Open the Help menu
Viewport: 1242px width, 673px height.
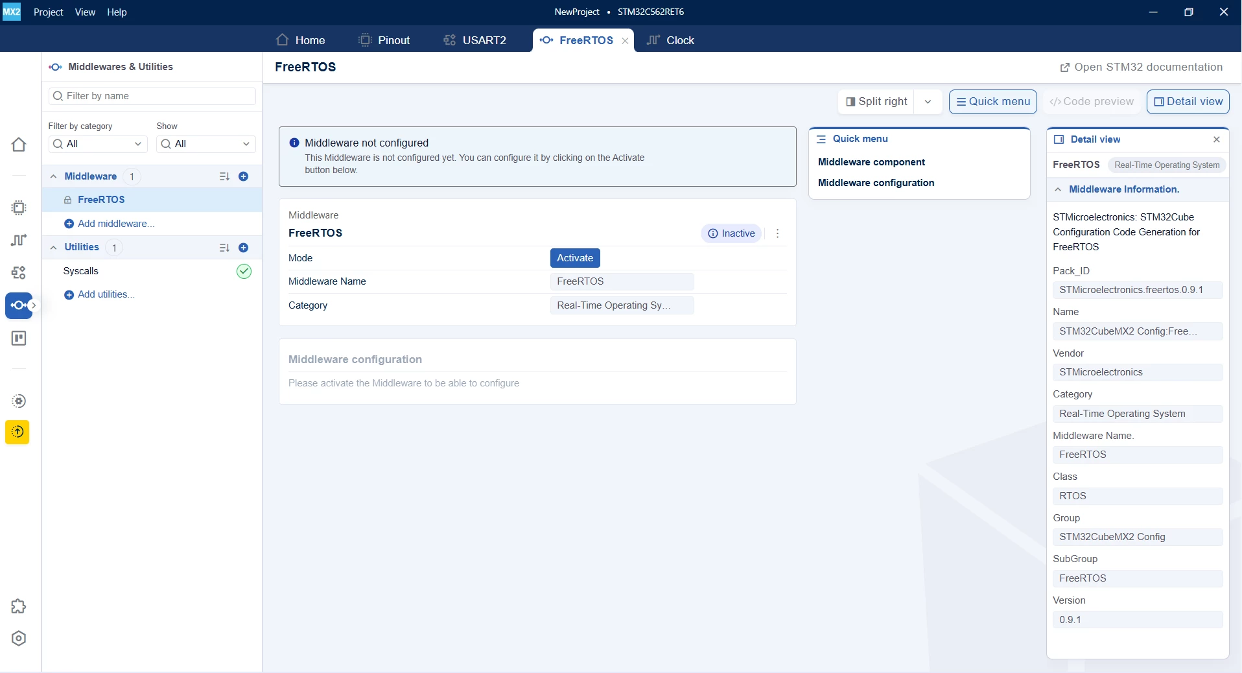tap(117, 12)
